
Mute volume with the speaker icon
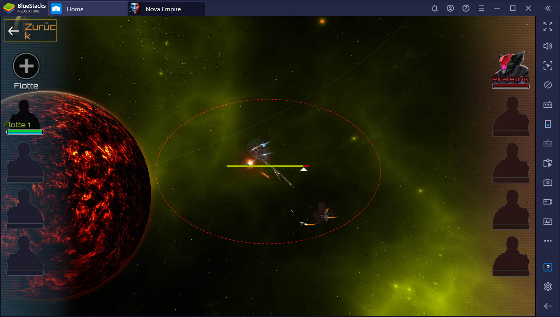click(x=548, y=46)
